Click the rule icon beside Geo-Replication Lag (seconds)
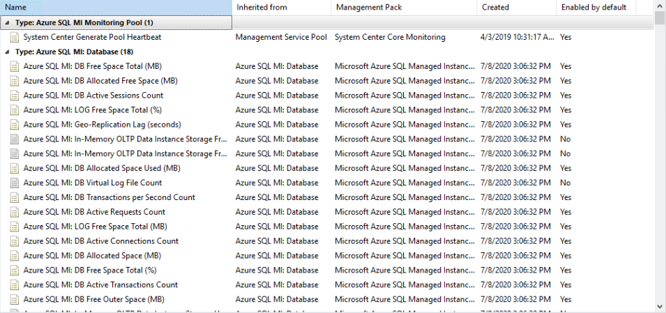666x313 pixels. tap(15, 125)
